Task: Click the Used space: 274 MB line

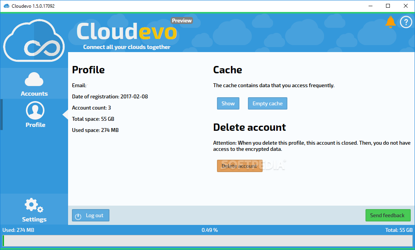Action: 95,130
